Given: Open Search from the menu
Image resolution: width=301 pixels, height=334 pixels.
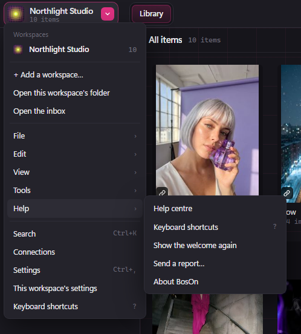Looking at the screenshot, I should tap(75, 234).
